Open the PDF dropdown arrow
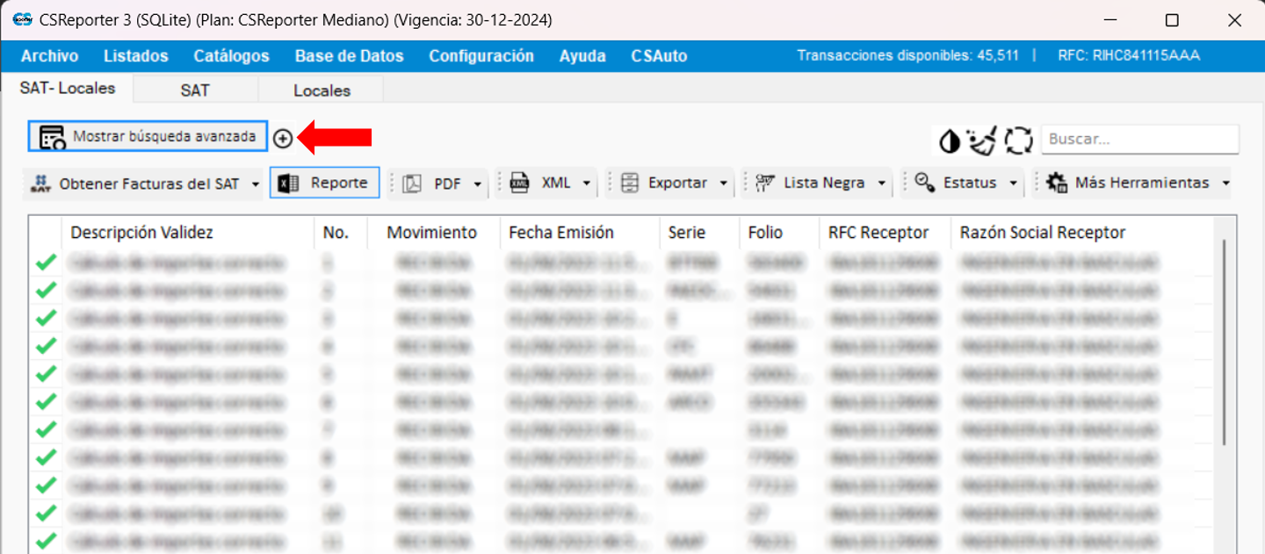The height and width of the screenshot is (554, 1265). (478, 183)
